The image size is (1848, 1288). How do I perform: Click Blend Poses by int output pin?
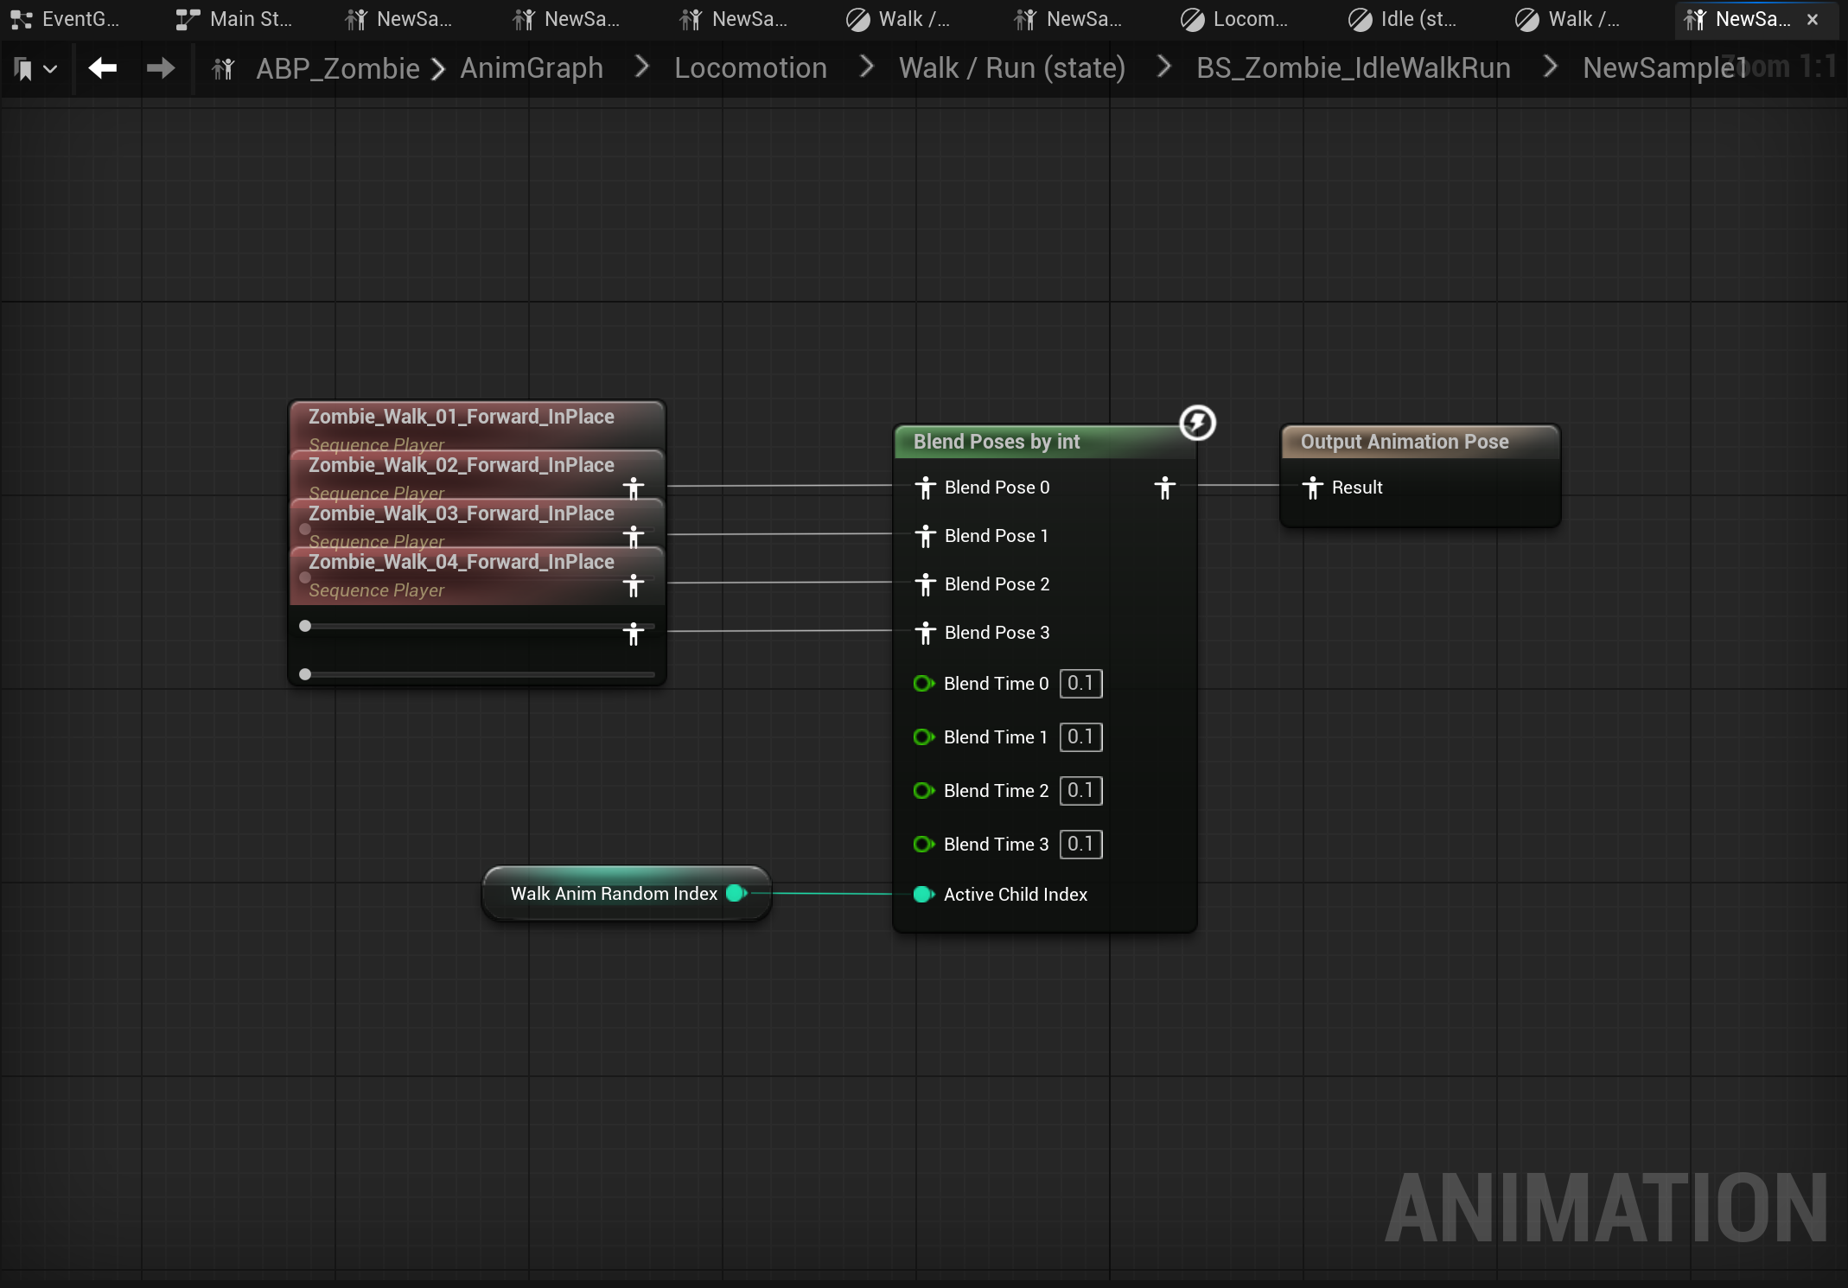tap(1164, 488)
